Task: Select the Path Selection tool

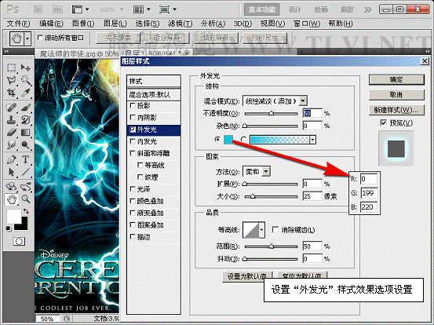Action: (11, 172)
